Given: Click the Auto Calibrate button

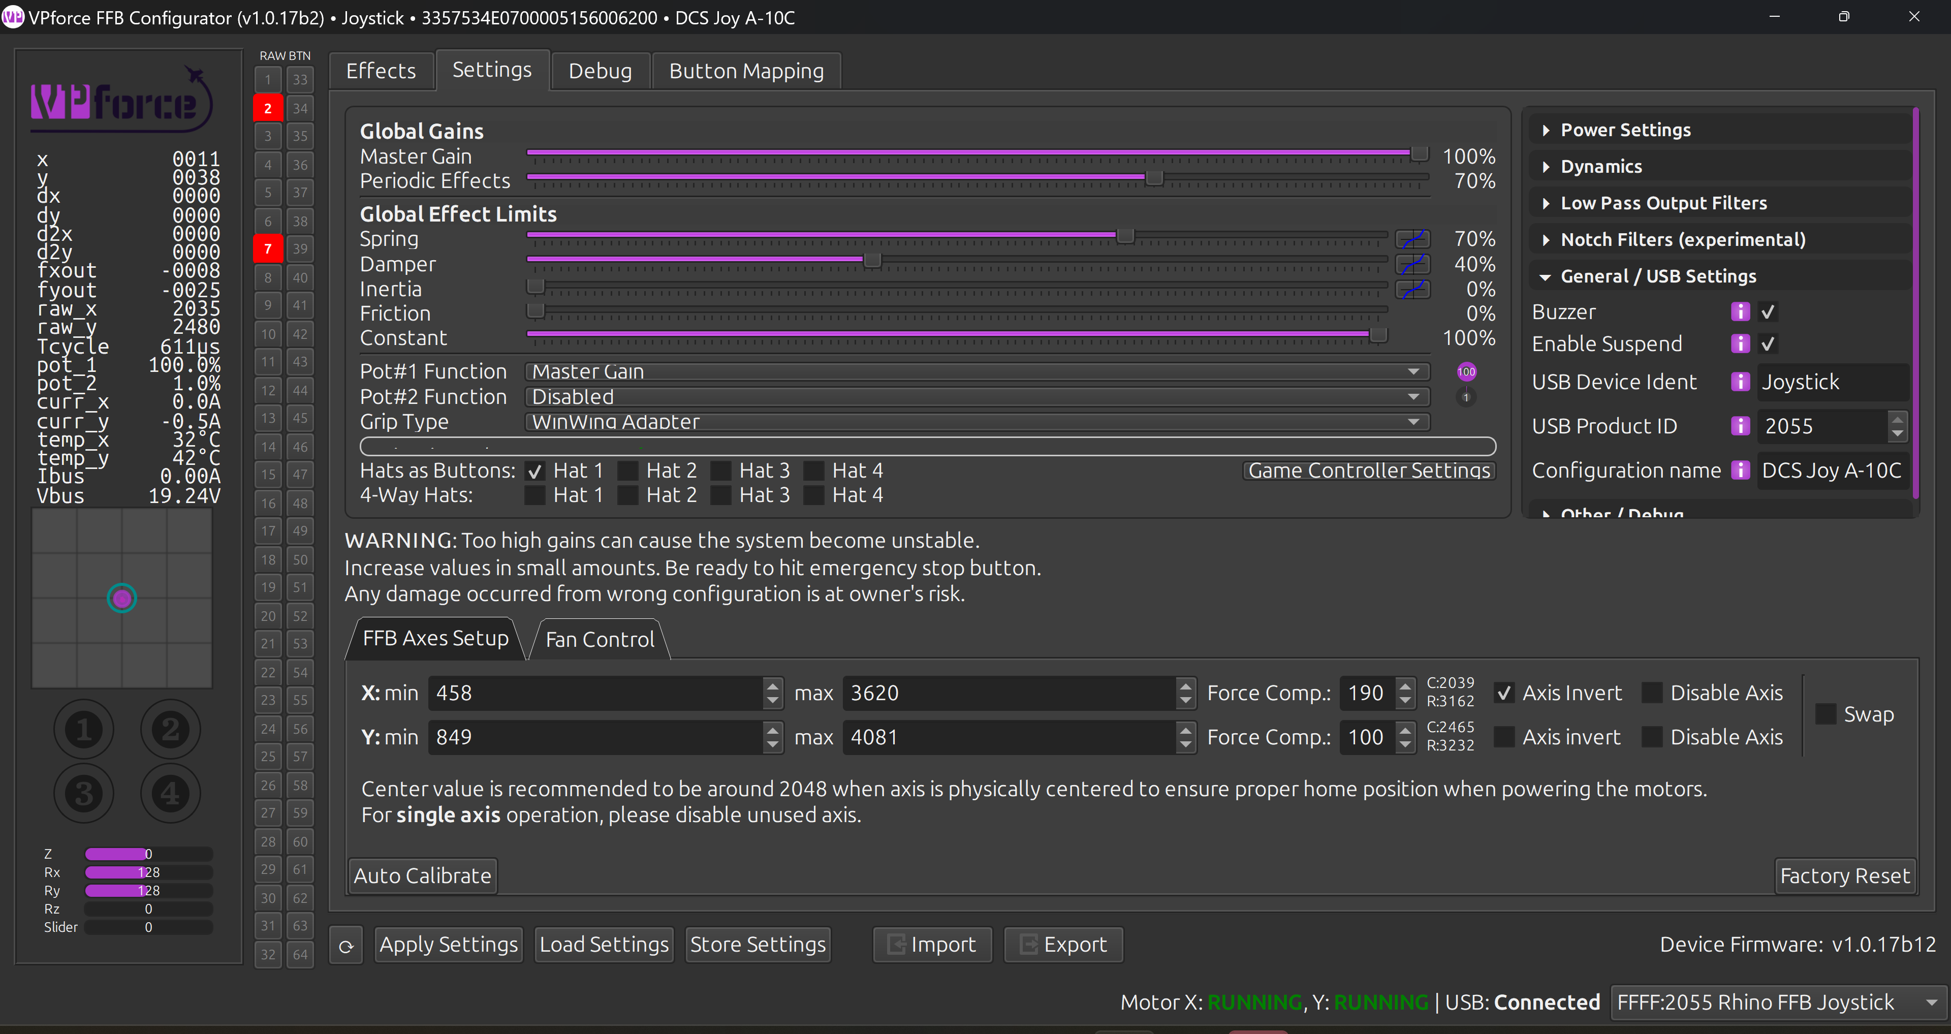Looking at the screenshot, I should [423, 875].
